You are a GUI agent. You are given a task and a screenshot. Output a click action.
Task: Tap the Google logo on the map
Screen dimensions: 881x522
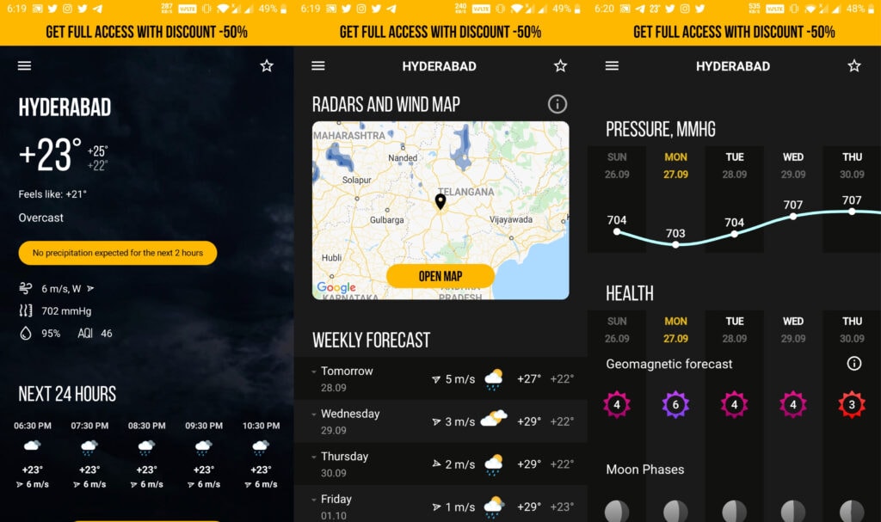pyautogui.click(x=336, y=287)
